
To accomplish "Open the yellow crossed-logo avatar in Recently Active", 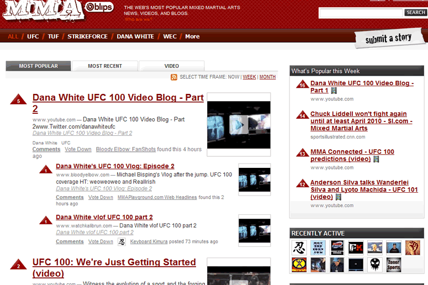I will 299,265.
